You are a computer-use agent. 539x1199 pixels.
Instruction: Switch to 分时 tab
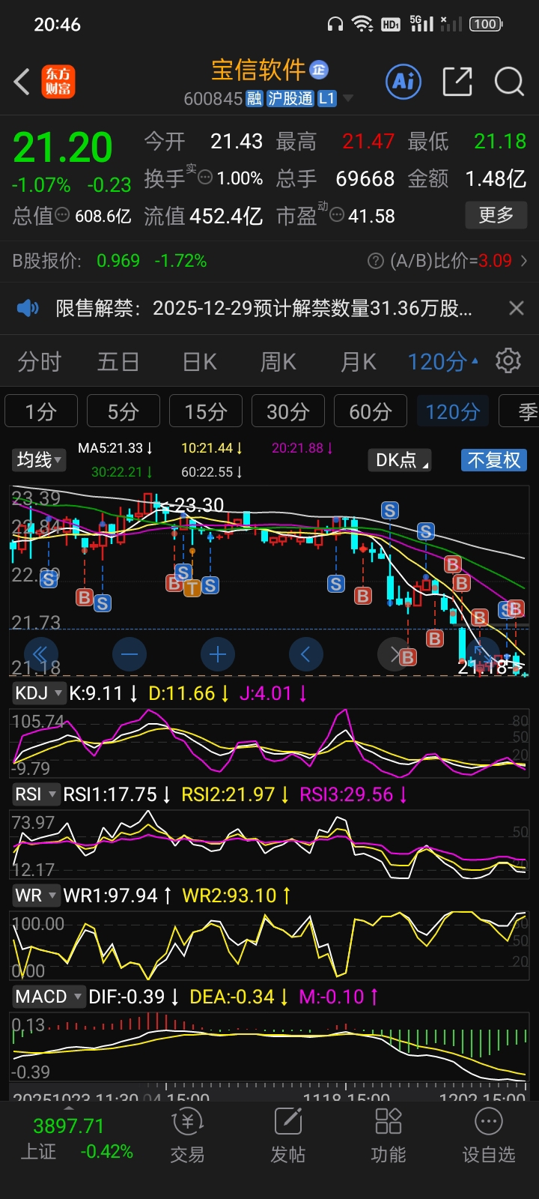(x=40, y=362)
